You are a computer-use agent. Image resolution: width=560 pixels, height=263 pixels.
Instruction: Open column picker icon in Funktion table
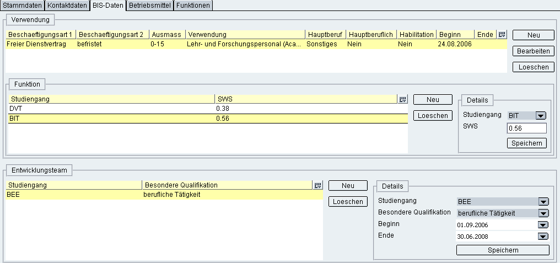click(402, 99)
